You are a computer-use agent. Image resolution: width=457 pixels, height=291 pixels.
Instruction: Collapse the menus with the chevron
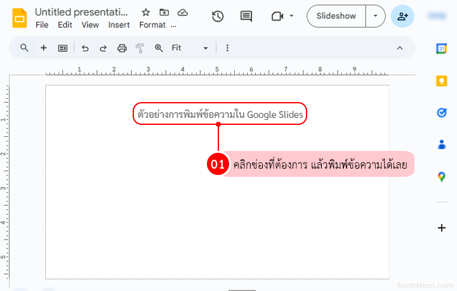coord(400,48)
